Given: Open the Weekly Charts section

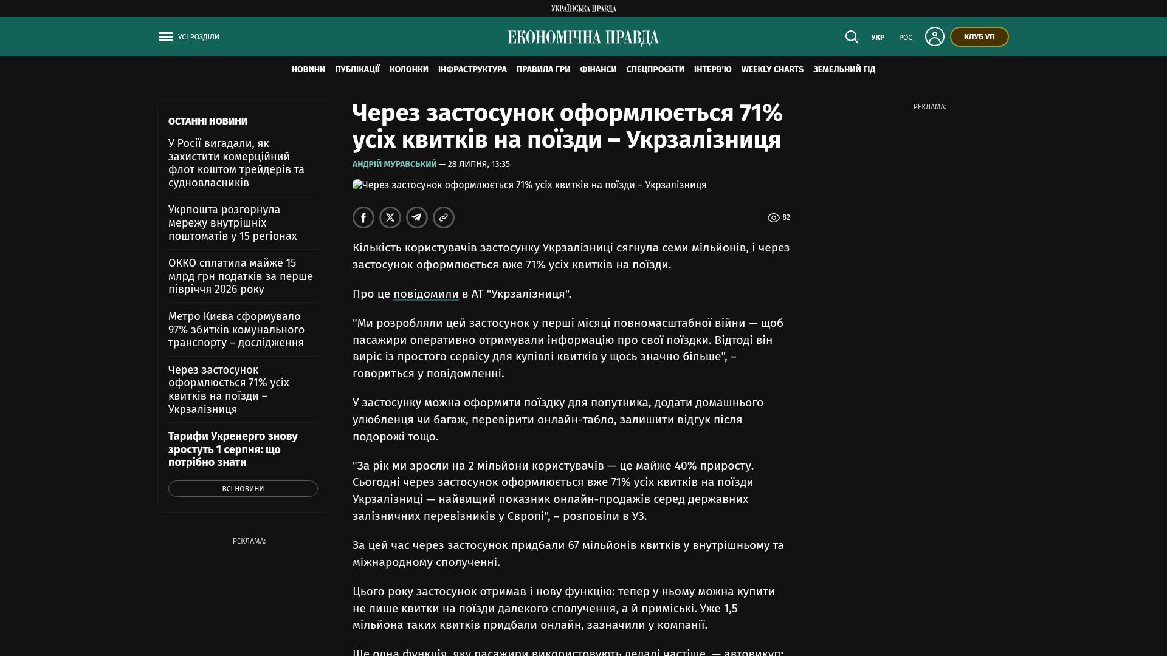Looking at the screenshot, I should coord(773,70).
